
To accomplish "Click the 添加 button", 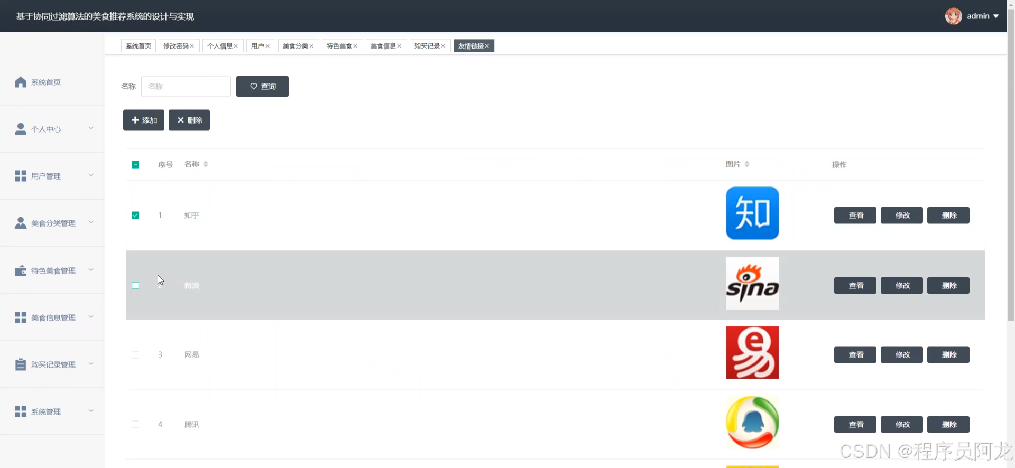I will coord(144,120).
